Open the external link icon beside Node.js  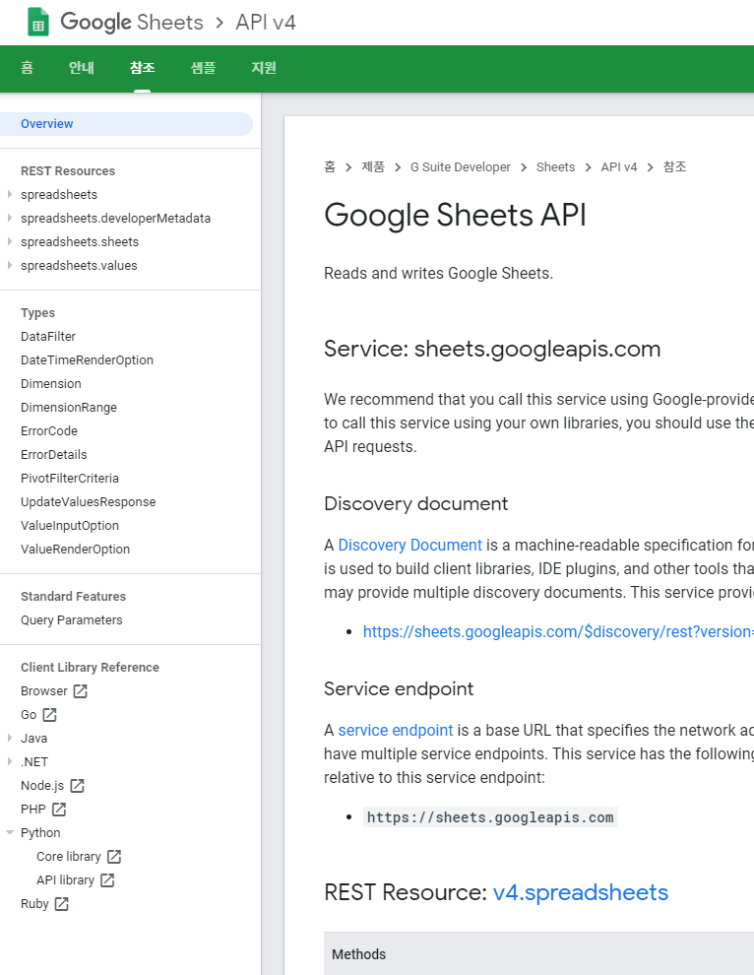pos(77,785)
